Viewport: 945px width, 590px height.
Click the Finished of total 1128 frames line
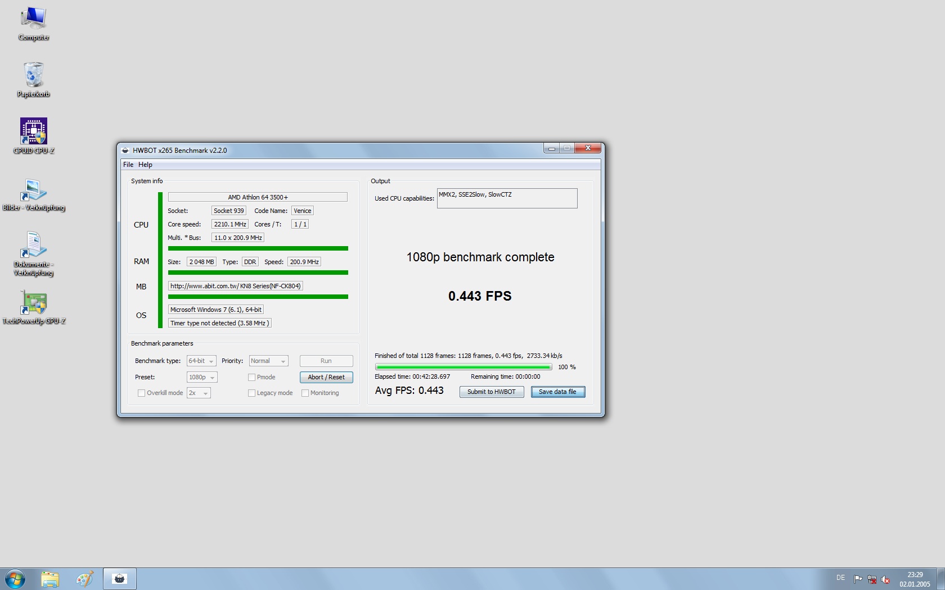[469, 356]
